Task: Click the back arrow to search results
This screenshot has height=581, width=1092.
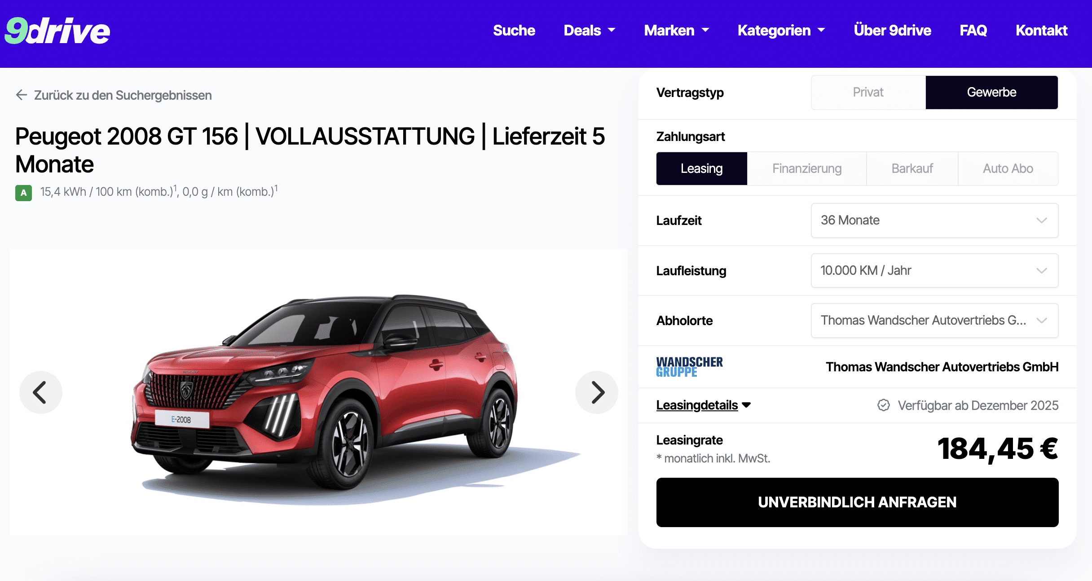Action: [x=22, y=95]
